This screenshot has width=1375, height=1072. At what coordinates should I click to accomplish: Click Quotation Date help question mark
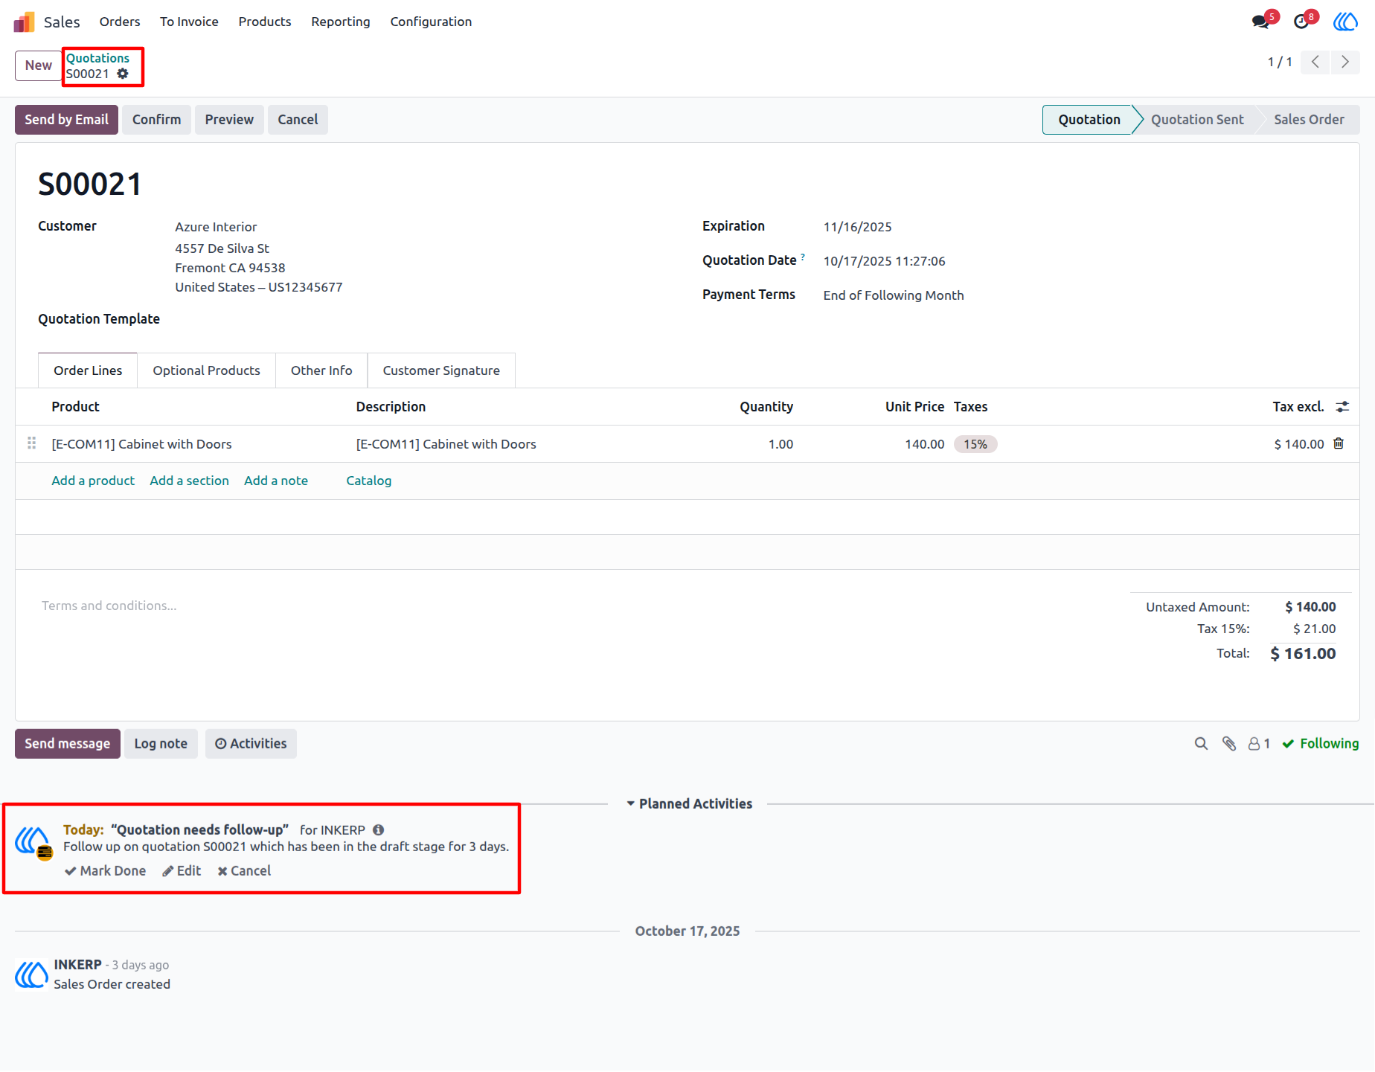coord(803,257)
